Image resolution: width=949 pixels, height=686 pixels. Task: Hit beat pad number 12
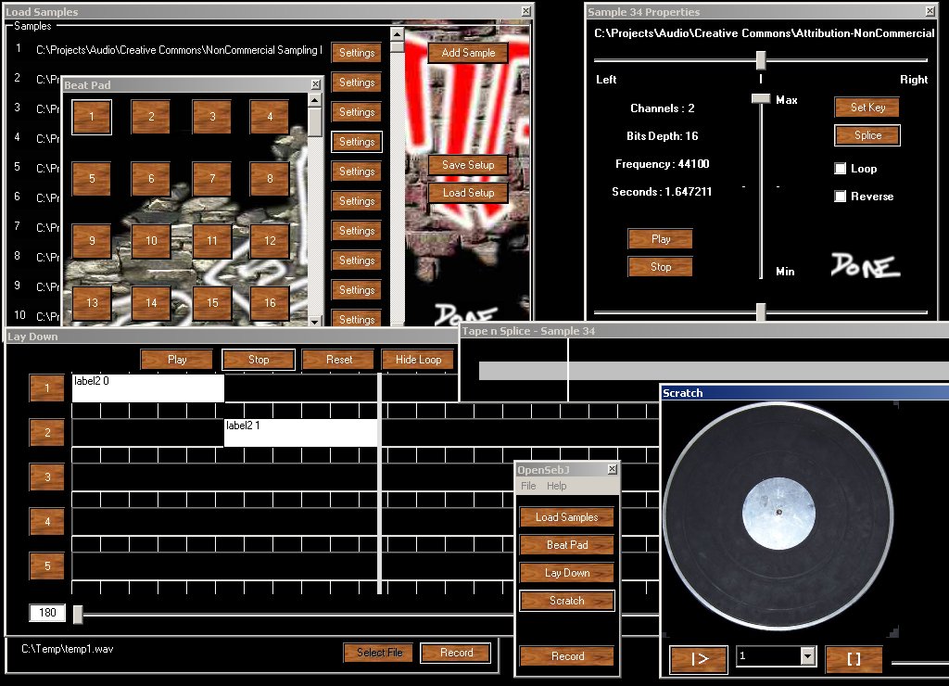(270, 241)
